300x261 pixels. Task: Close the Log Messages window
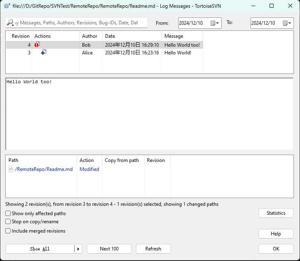pyautogui.click(x=290, y=6)
